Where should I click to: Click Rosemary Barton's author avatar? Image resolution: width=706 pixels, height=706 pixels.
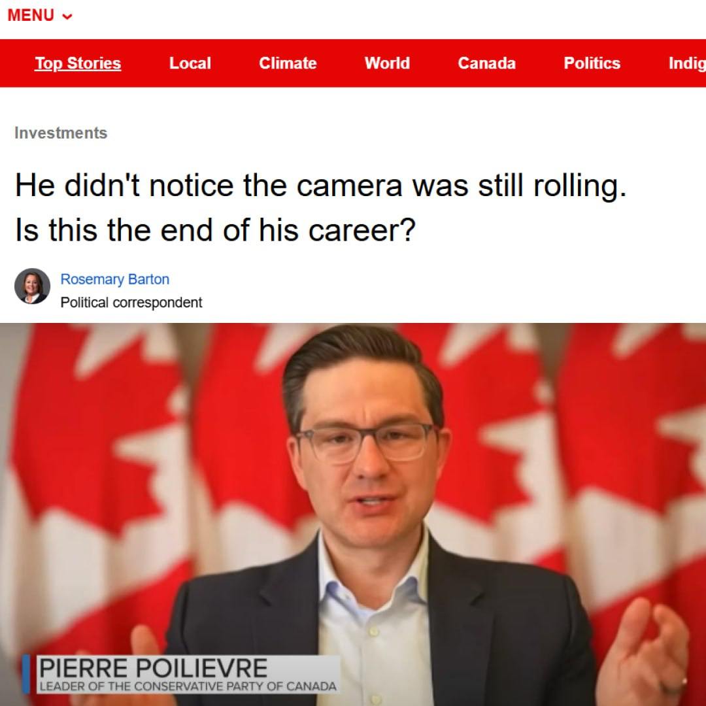pos(32,286)
